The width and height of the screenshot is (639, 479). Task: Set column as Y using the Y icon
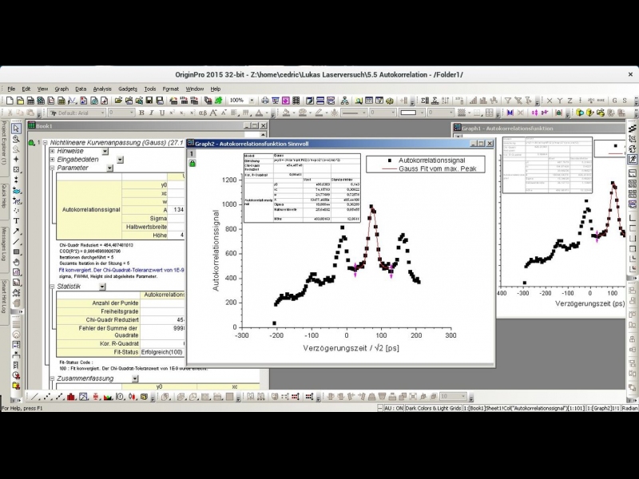(x=560, y=101)
